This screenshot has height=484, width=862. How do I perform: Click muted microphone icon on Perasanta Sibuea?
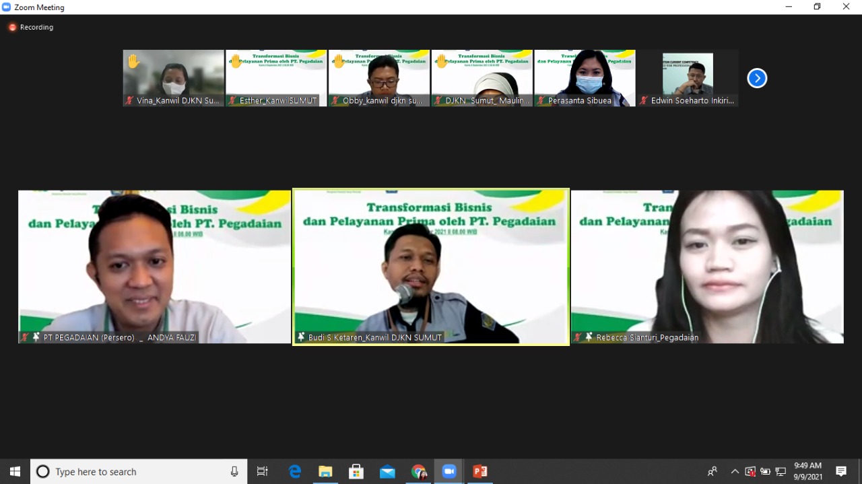click(541, 101)
